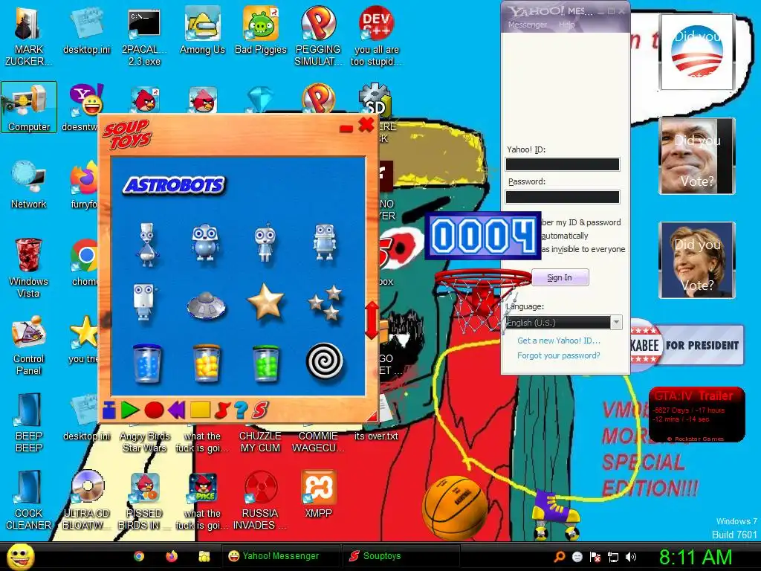This screenshot has height=571, width=761.
Task: Switch to Yahoo! Messenger taskbar button
Action: point(281,556)
